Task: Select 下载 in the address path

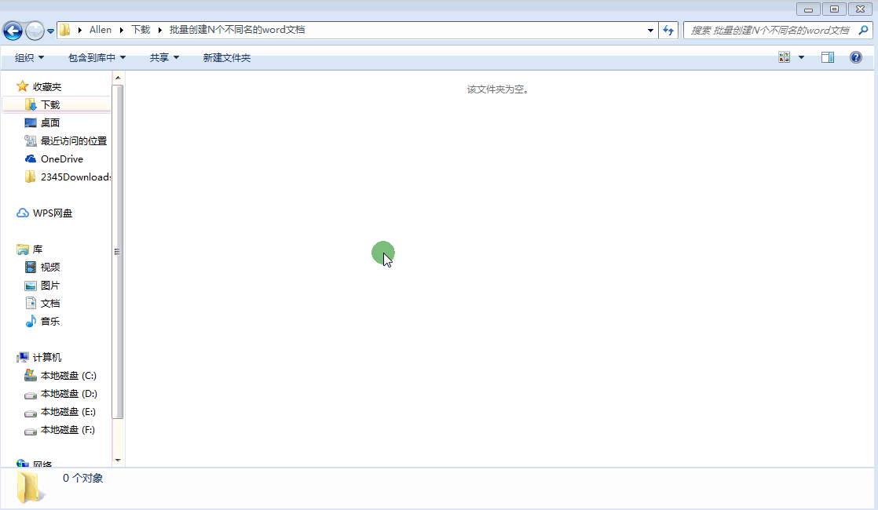Action: pyautogui.click(x=141, y=30)
